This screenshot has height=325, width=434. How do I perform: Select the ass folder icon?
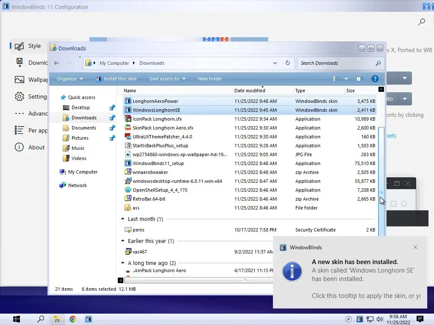tap(128, 207)
